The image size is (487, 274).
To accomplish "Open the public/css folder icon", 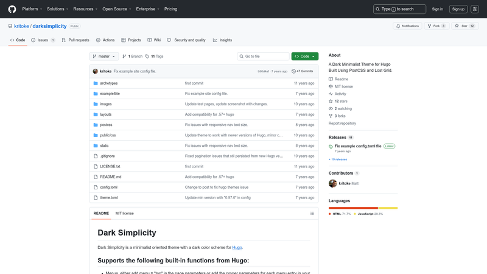I will 96,135.
